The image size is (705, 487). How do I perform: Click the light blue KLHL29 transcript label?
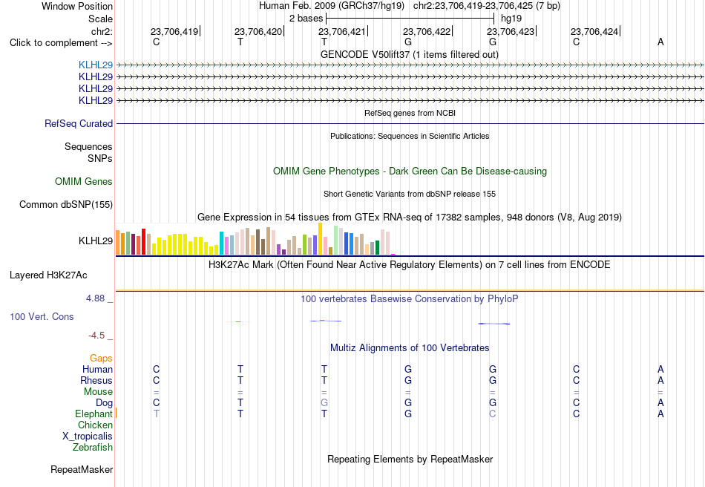[x=96, y=65]
